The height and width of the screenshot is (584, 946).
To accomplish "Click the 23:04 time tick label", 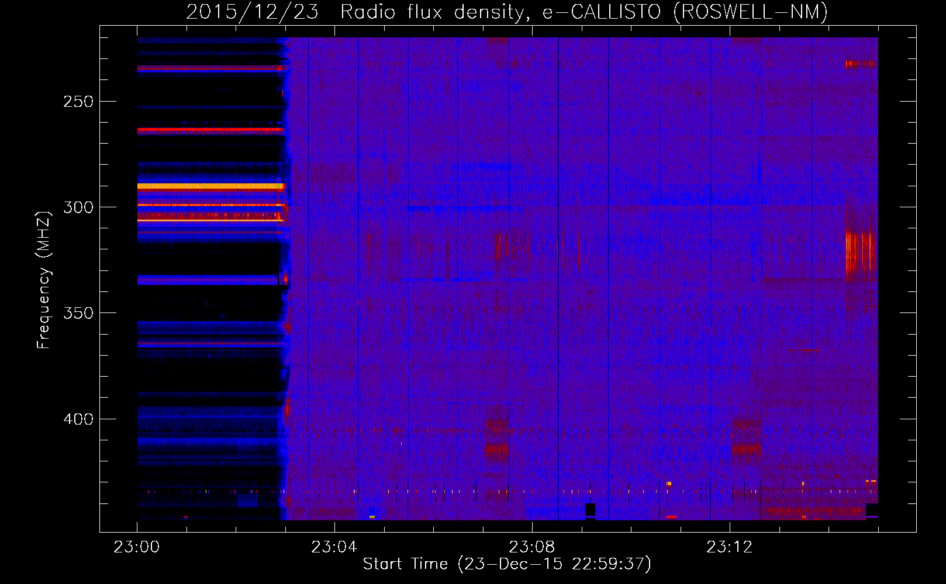I will 334,547.
